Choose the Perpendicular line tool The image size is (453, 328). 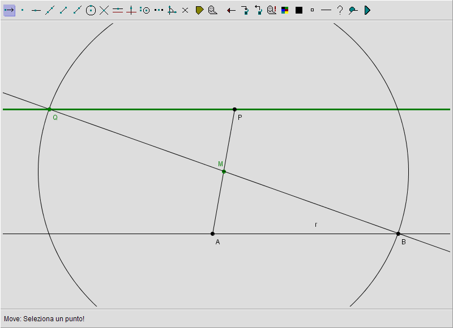pos(131,10)
